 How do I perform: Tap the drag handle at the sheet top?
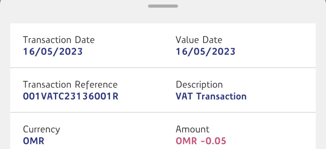[x=163, y=6]
